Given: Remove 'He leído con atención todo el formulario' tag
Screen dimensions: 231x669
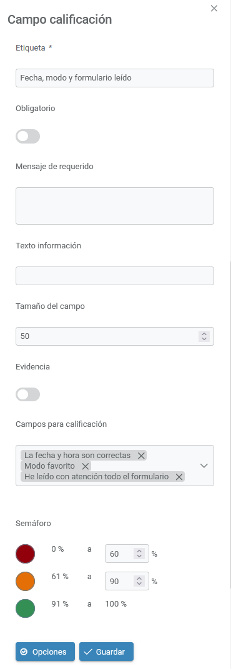Looking at the screenshot, I should (x=179, y=477).
